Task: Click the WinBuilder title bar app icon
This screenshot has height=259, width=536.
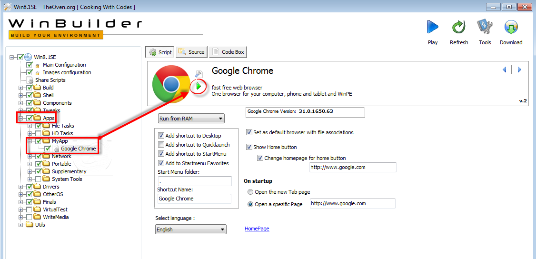Action: click(x=7, y=7)
